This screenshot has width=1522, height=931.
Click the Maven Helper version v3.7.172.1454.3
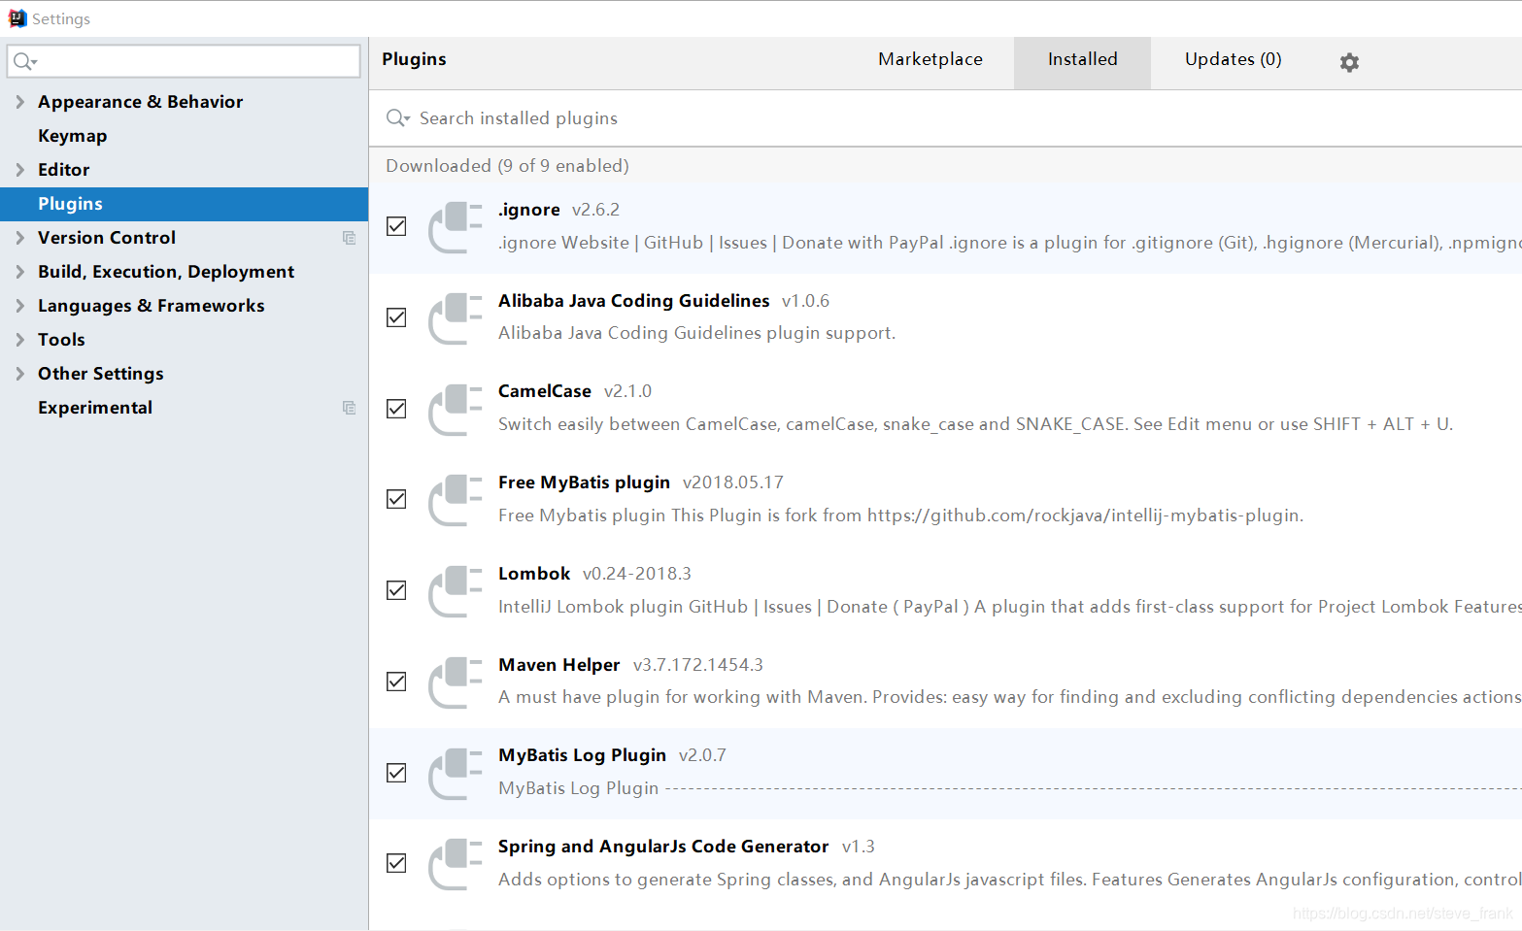(698, 665)
